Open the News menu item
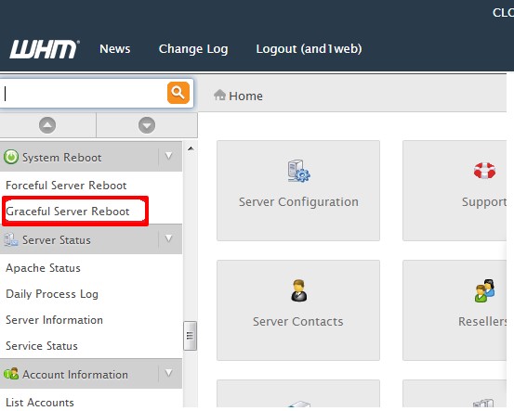Screen dimensions: 514x411 pos(115,49)
